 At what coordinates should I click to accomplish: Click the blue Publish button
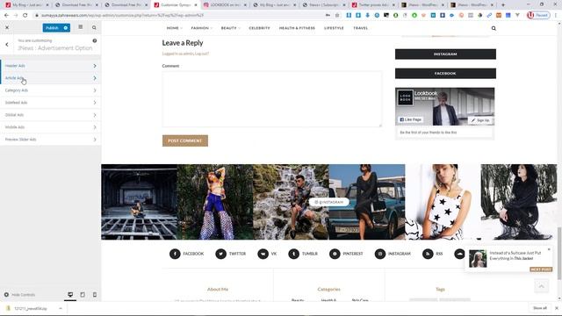pos(52,28)
